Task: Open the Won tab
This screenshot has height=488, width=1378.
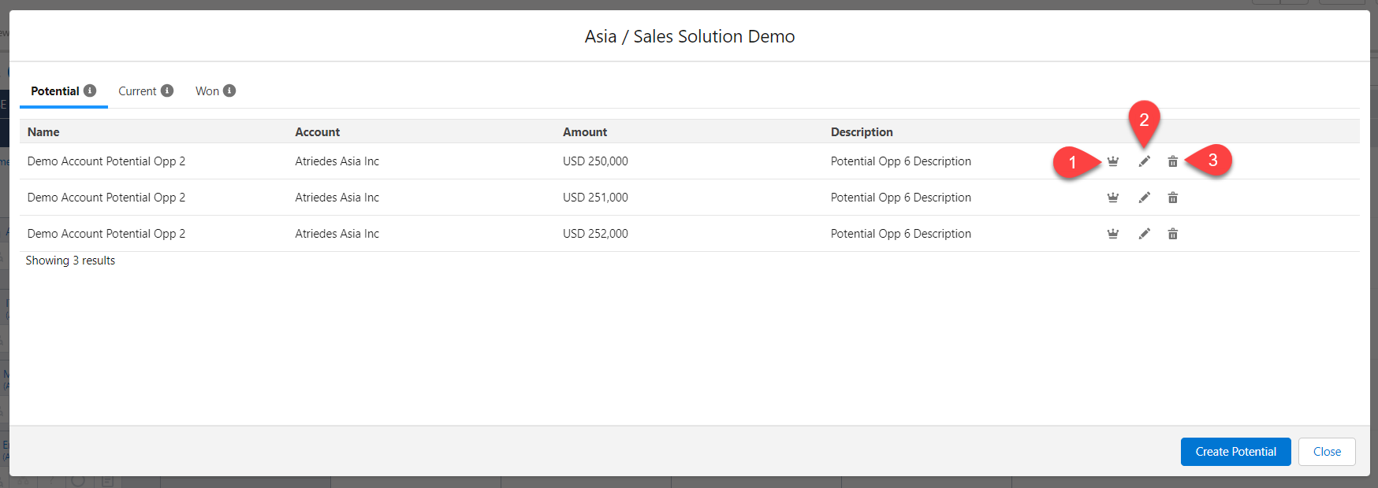Action: coord(207,91)
